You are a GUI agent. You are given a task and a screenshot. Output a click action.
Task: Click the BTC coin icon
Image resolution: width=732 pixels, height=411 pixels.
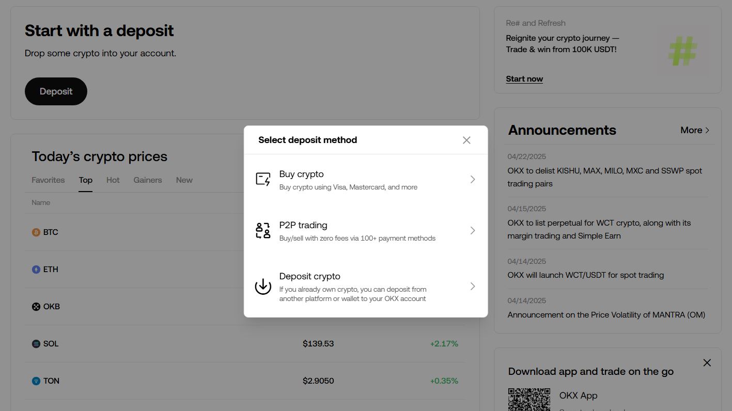(36, 232)
